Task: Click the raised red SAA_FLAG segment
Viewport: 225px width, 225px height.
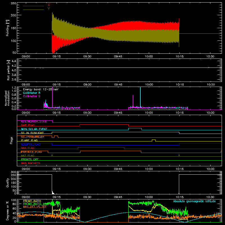Action: point(101,148)
